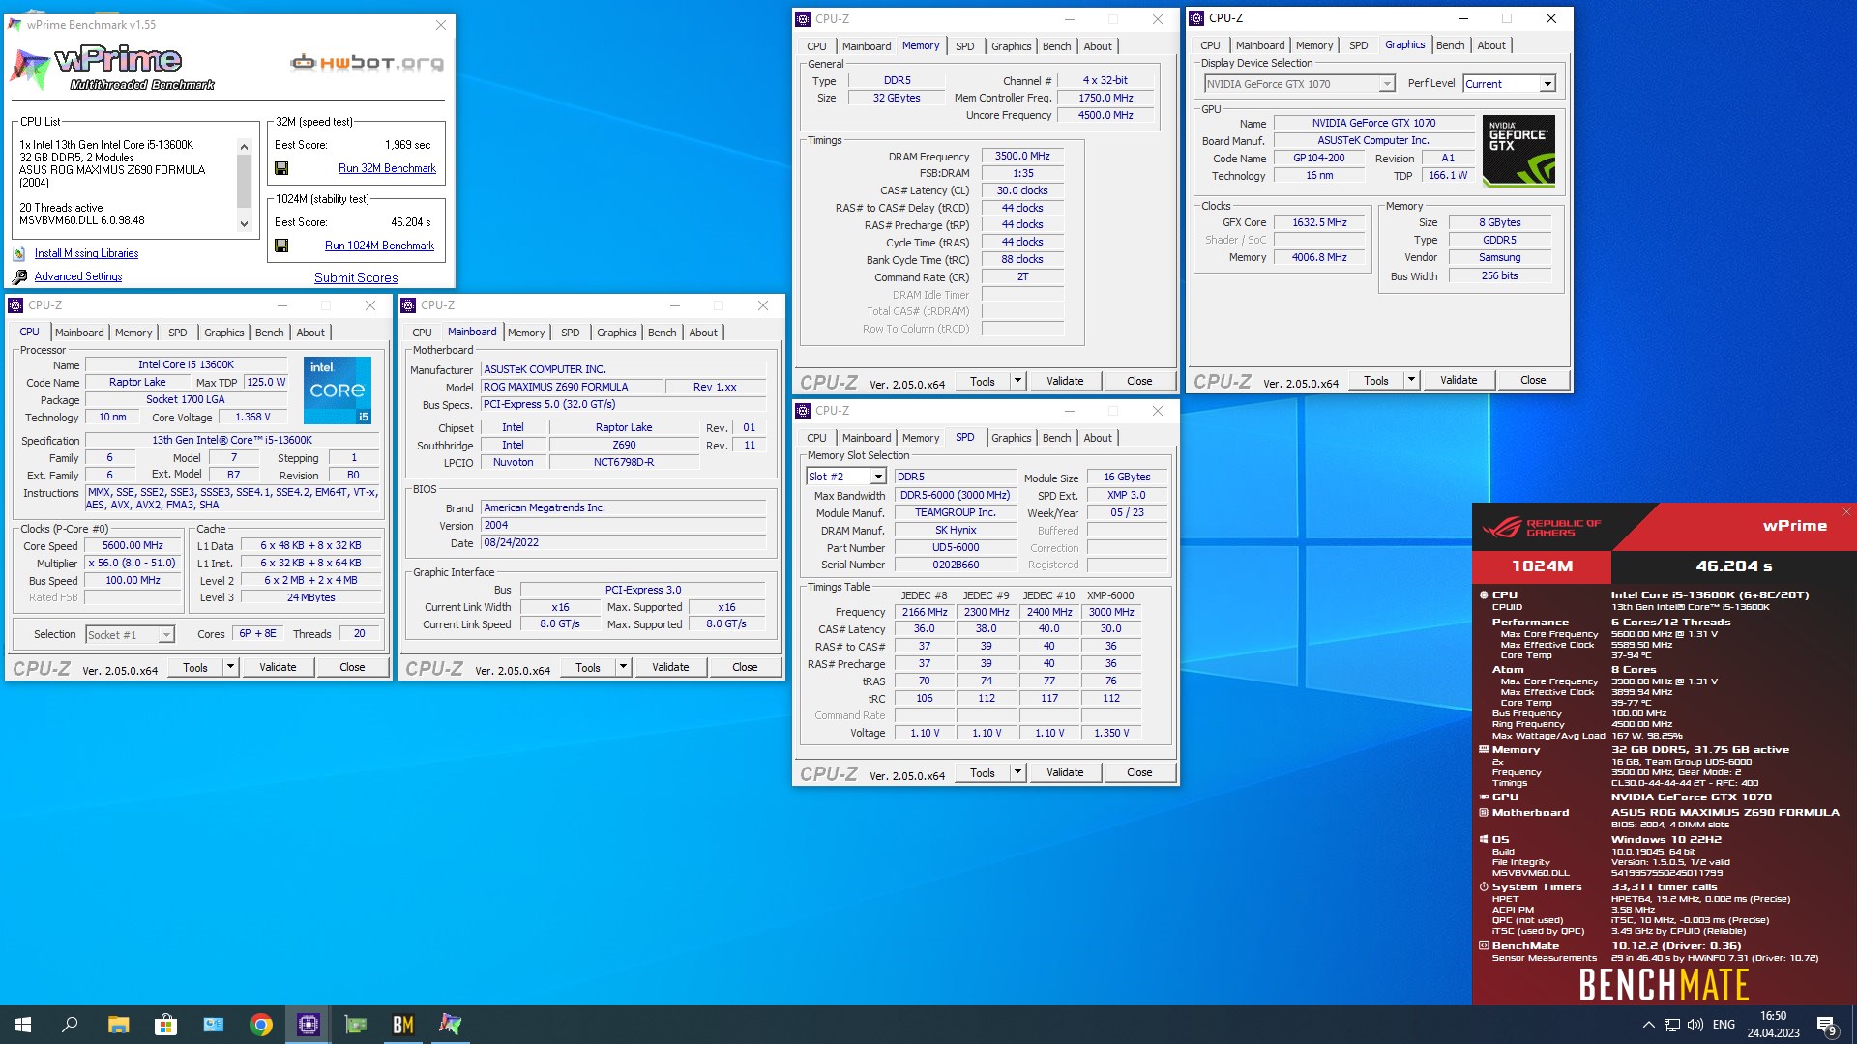Expand Tools arrow in the Mainboard CPU-Z window

point(623,667)
